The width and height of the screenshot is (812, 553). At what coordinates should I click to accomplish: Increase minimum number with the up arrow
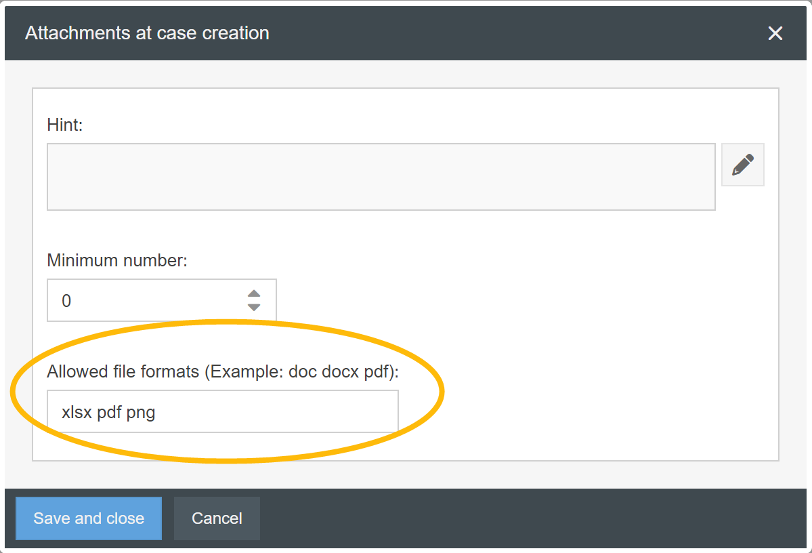point(254,294)
